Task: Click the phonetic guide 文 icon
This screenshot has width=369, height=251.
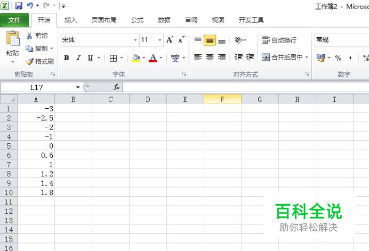Action: pos(175,58)
